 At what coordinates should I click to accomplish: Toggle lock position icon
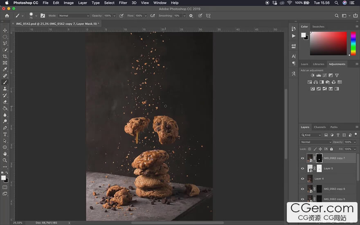[x=320, y=149]
